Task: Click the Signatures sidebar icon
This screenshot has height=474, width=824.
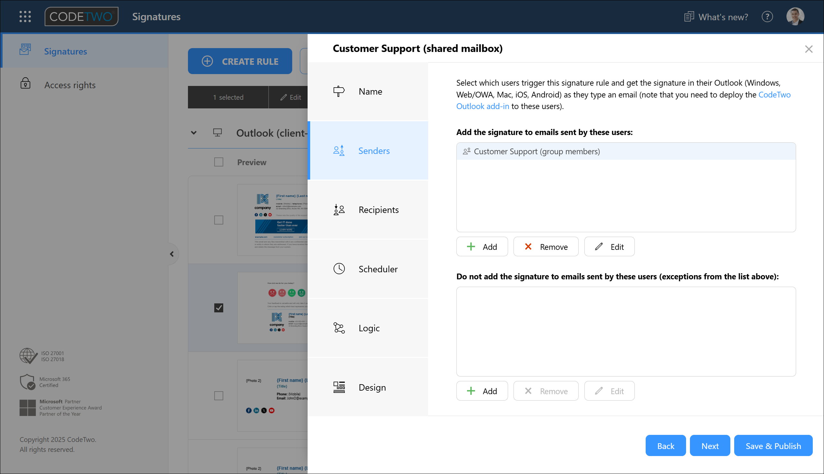Action: pyautogui.click(x=25, y=50)
